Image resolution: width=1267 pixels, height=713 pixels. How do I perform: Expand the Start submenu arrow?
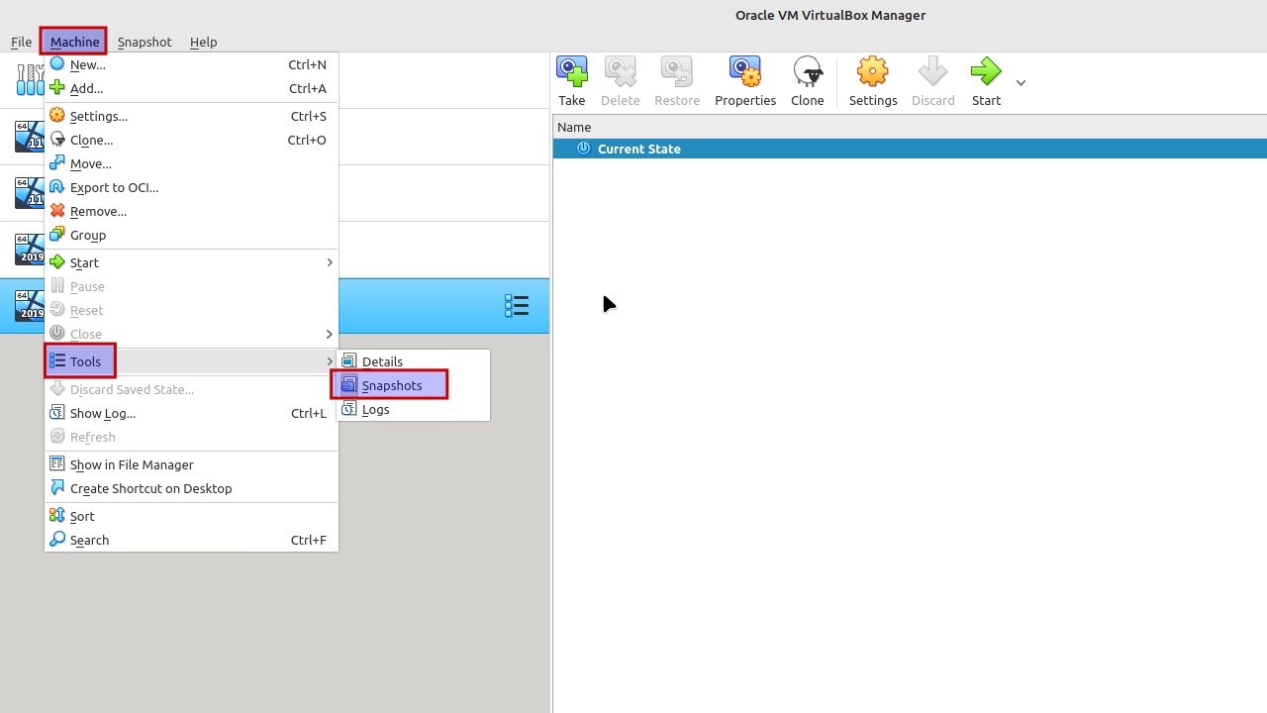point(329,262)
